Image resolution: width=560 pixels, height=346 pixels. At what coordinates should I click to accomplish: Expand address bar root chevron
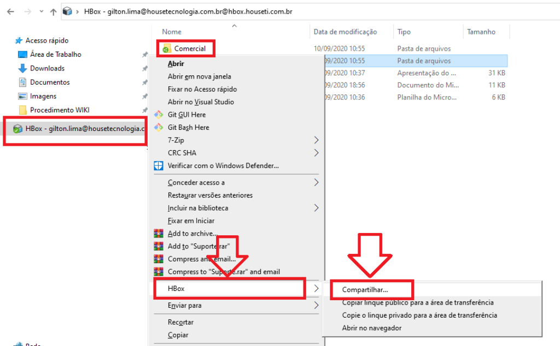(x=77, y=12)
